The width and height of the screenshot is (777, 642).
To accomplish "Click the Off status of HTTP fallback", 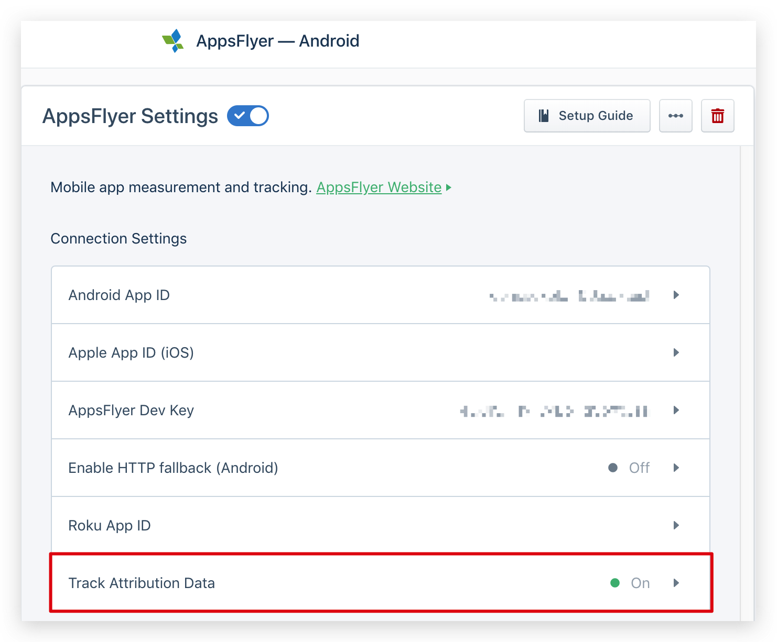I will coord(629,468).
